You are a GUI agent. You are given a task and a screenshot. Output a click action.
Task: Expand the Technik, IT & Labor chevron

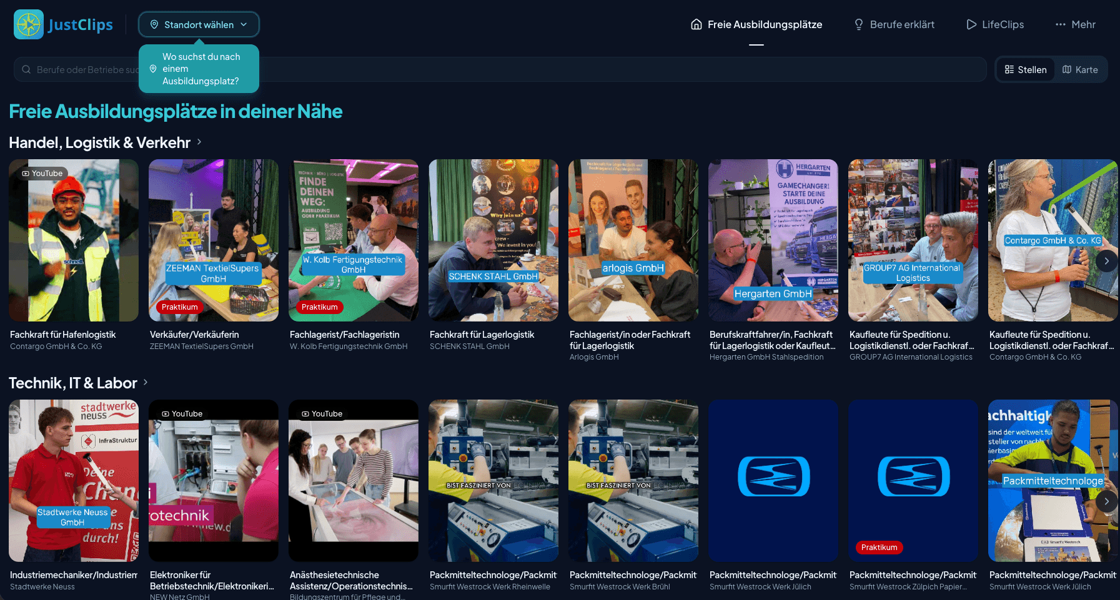point(146,382)
